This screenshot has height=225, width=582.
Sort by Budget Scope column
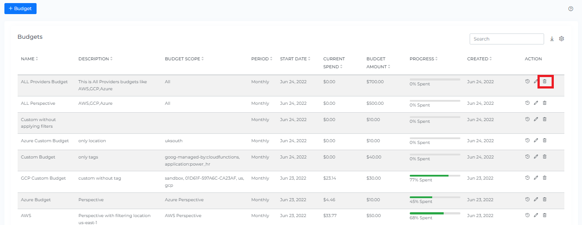pyautogui.click(x=184, y=59)
